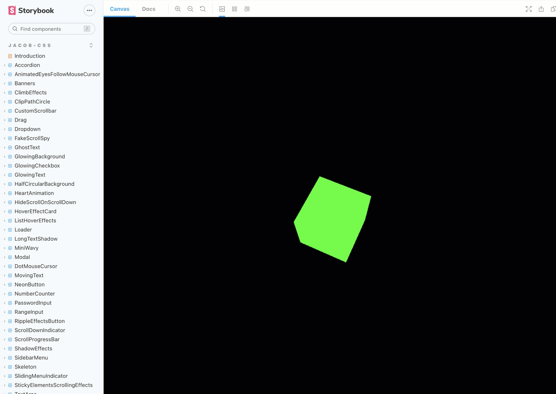This screenshot has height=394, width=556.
Task: Toggle the grid overlay icon
Action: click(234, 9)
